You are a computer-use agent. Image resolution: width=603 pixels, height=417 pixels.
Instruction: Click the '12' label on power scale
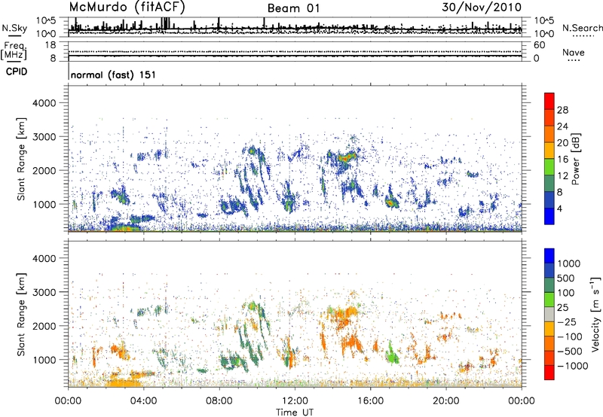[x=562, y=176]
